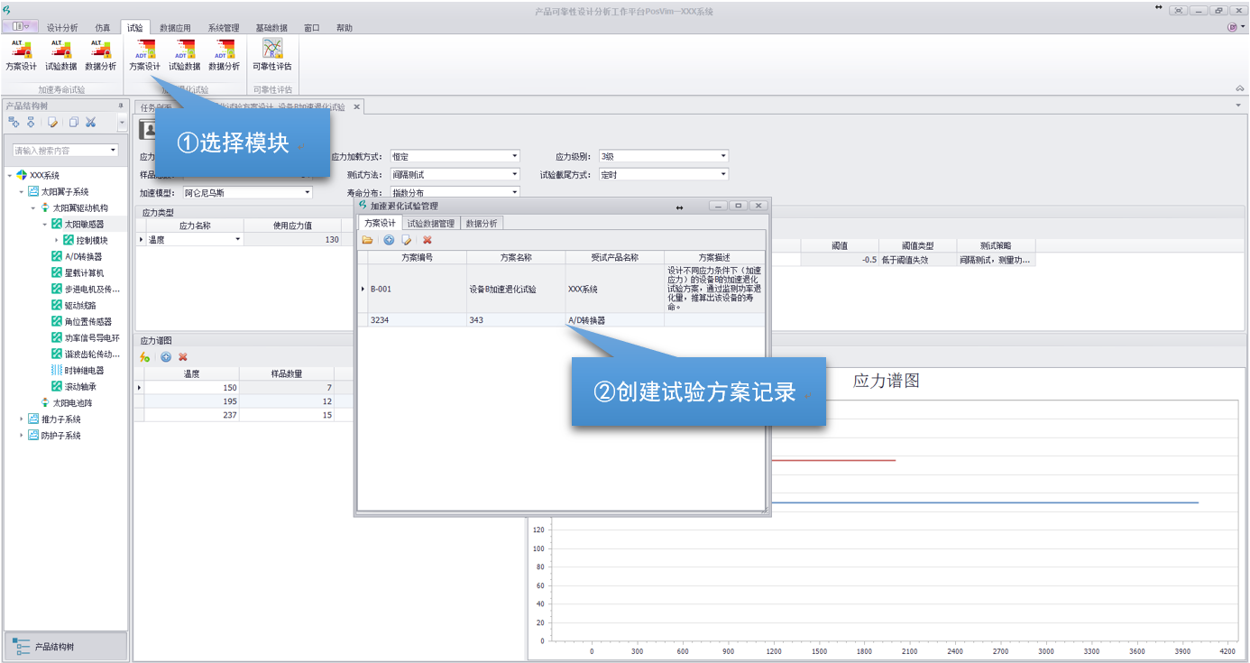
Task: Switch to 数据分析 tab in dialog
Action: coord(482,223)
